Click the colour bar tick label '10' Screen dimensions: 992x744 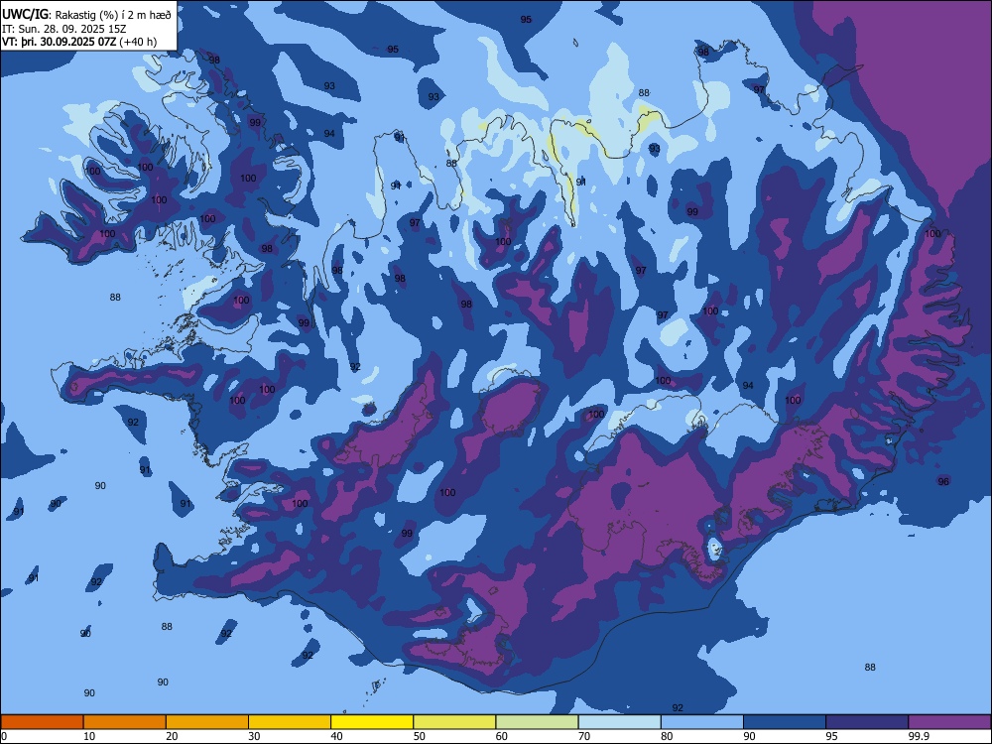pos(89,736)
